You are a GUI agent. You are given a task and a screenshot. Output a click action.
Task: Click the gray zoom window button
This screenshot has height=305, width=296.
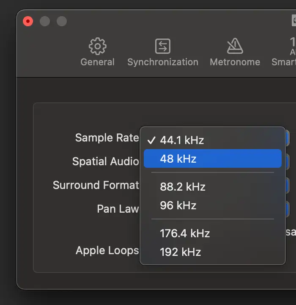pyautogui.click(x=62, y=21)
